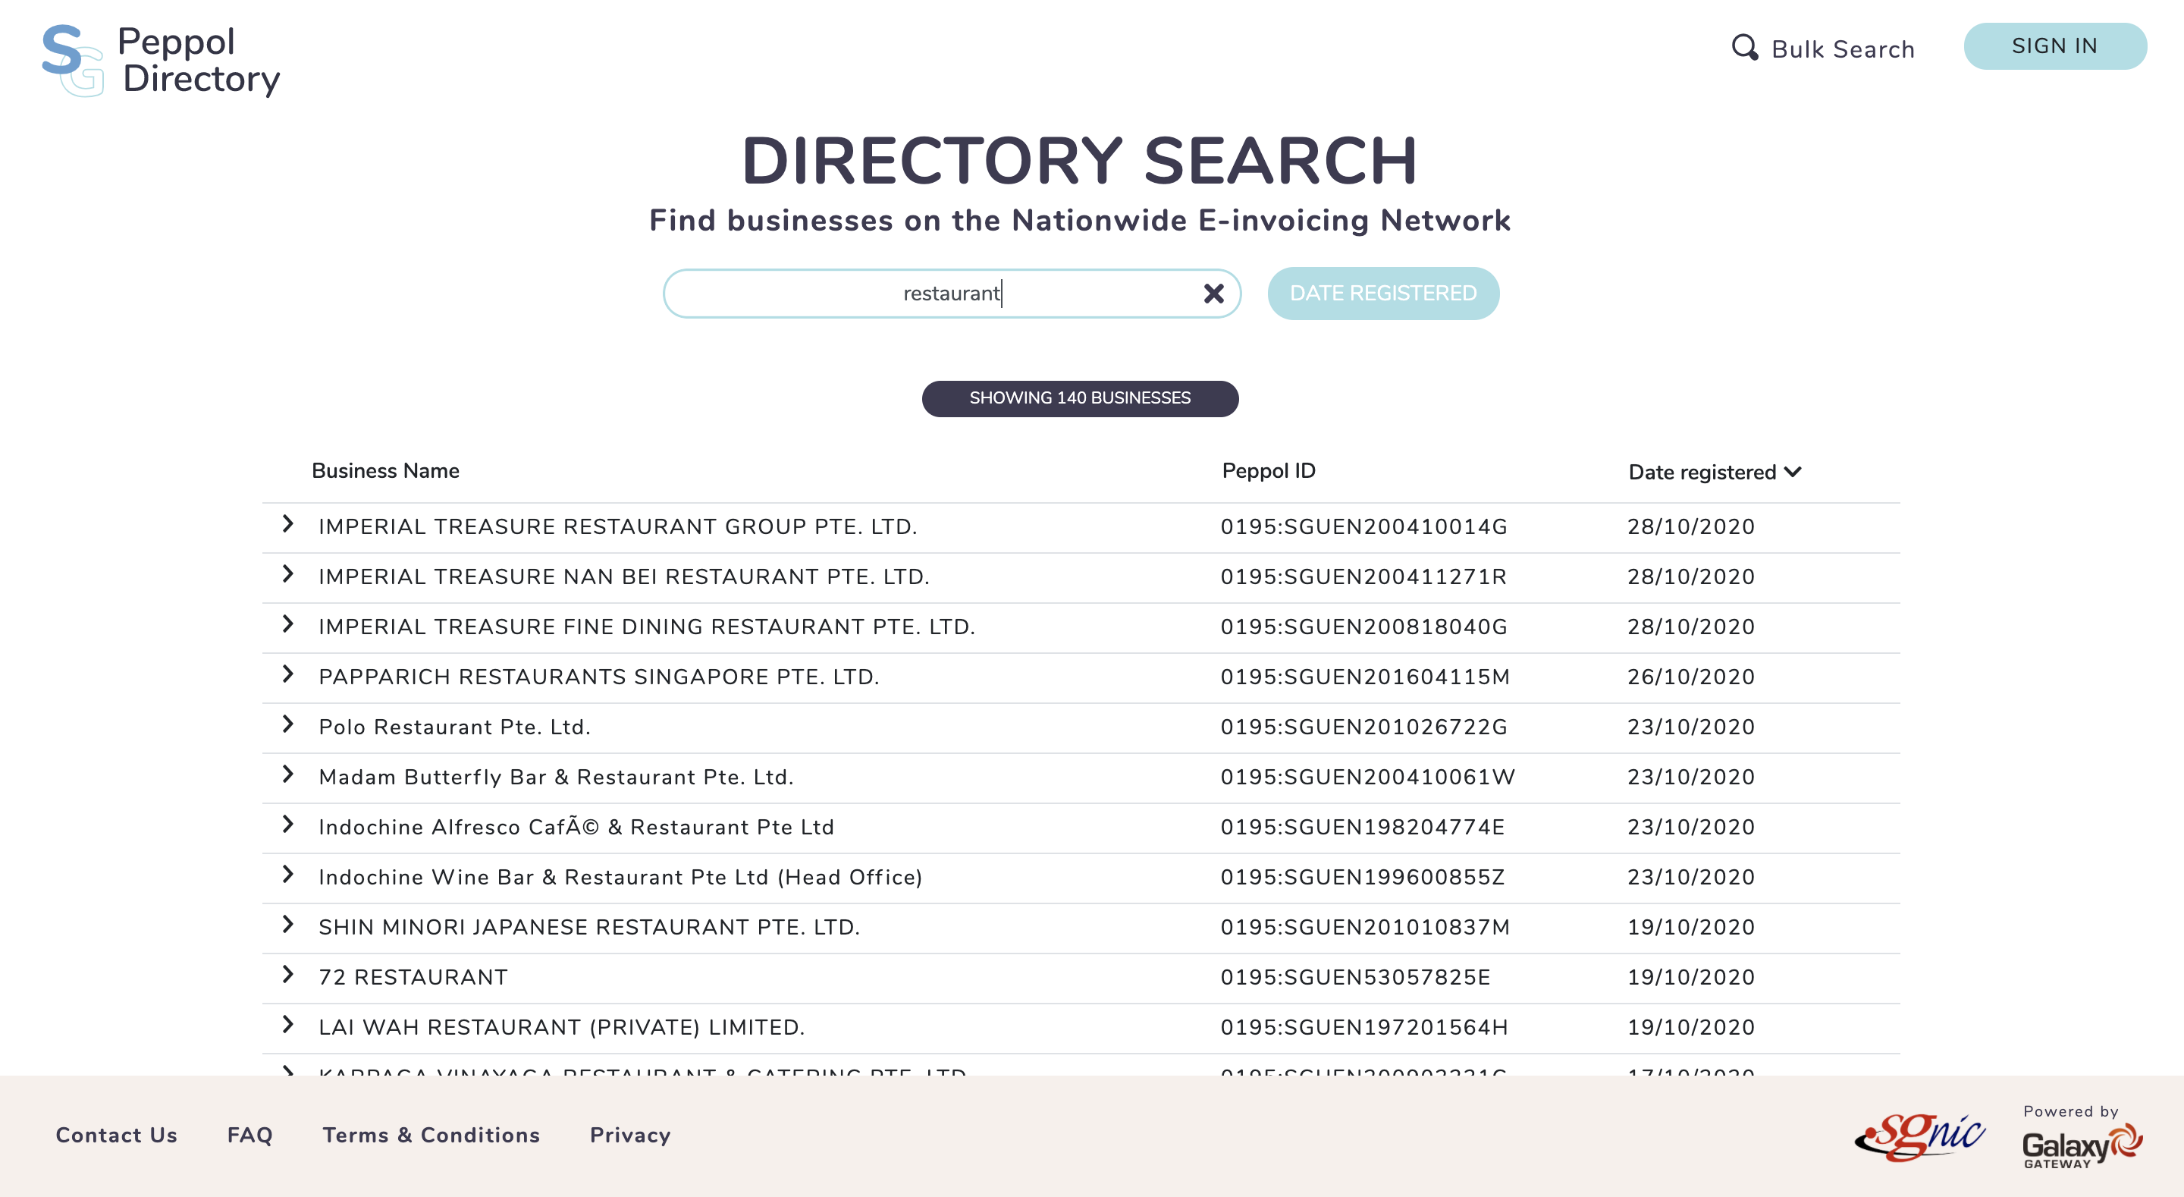This screenshot has height=1197, width=2184.
Task: Expand Papparich Restaurants Singapore row
Action: coord(288,674)
